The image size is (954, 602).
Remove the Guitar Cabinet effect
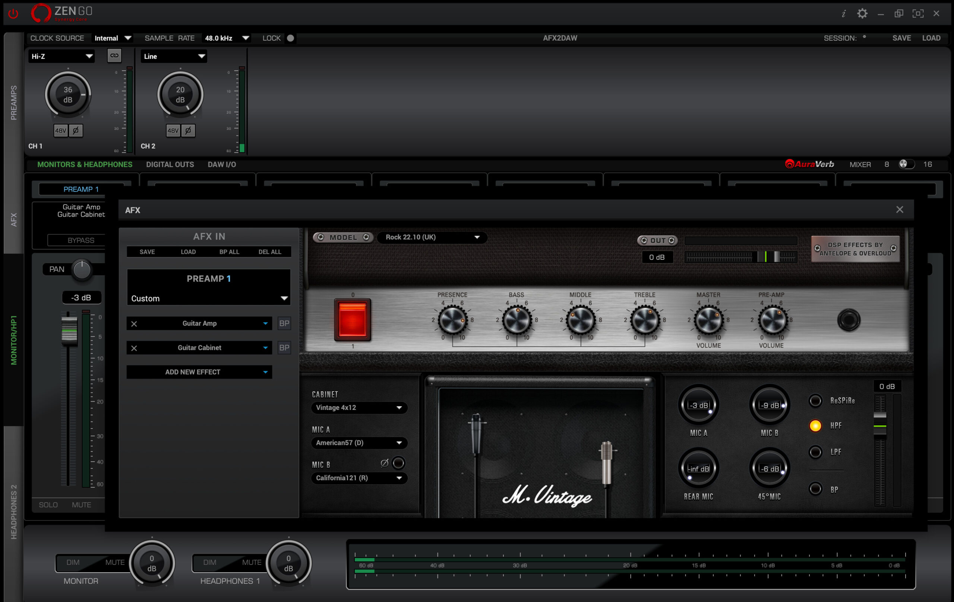(134, 348)
